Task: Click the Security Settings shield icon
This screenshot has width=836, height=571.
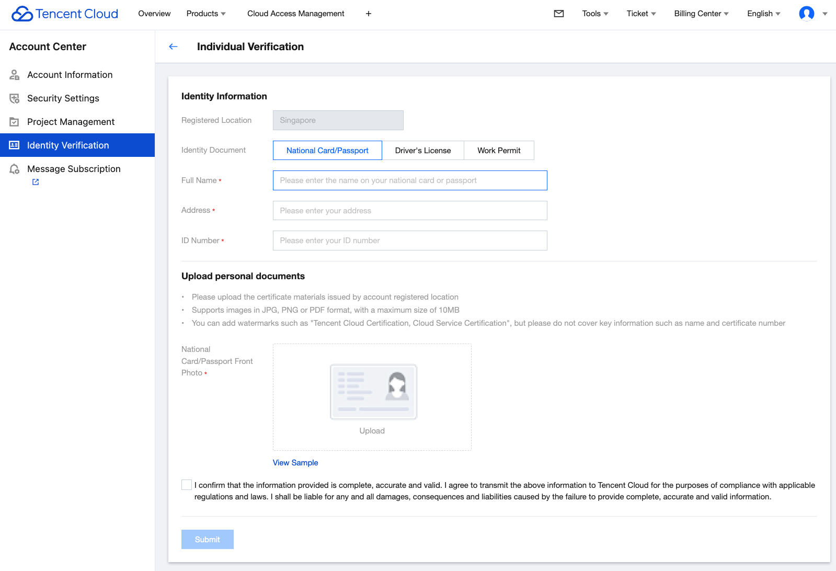Action: (15, 98)
